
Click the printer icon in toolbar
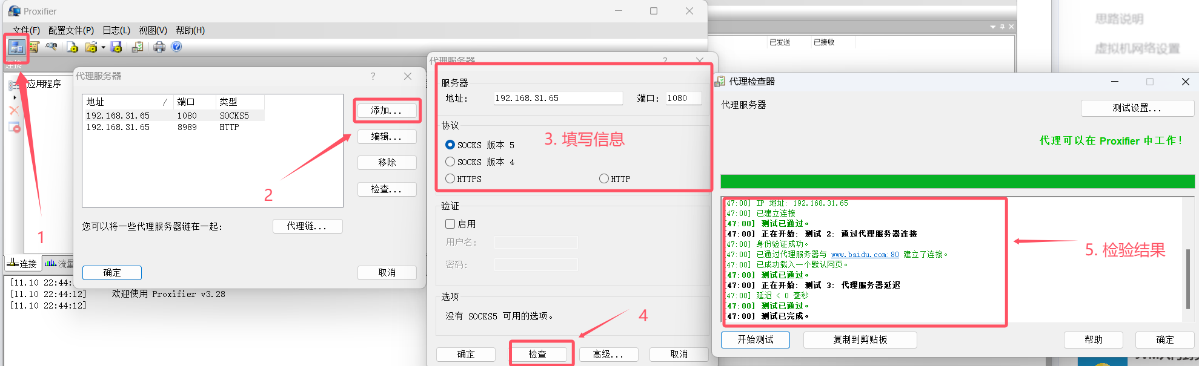[x=159, y=47]
